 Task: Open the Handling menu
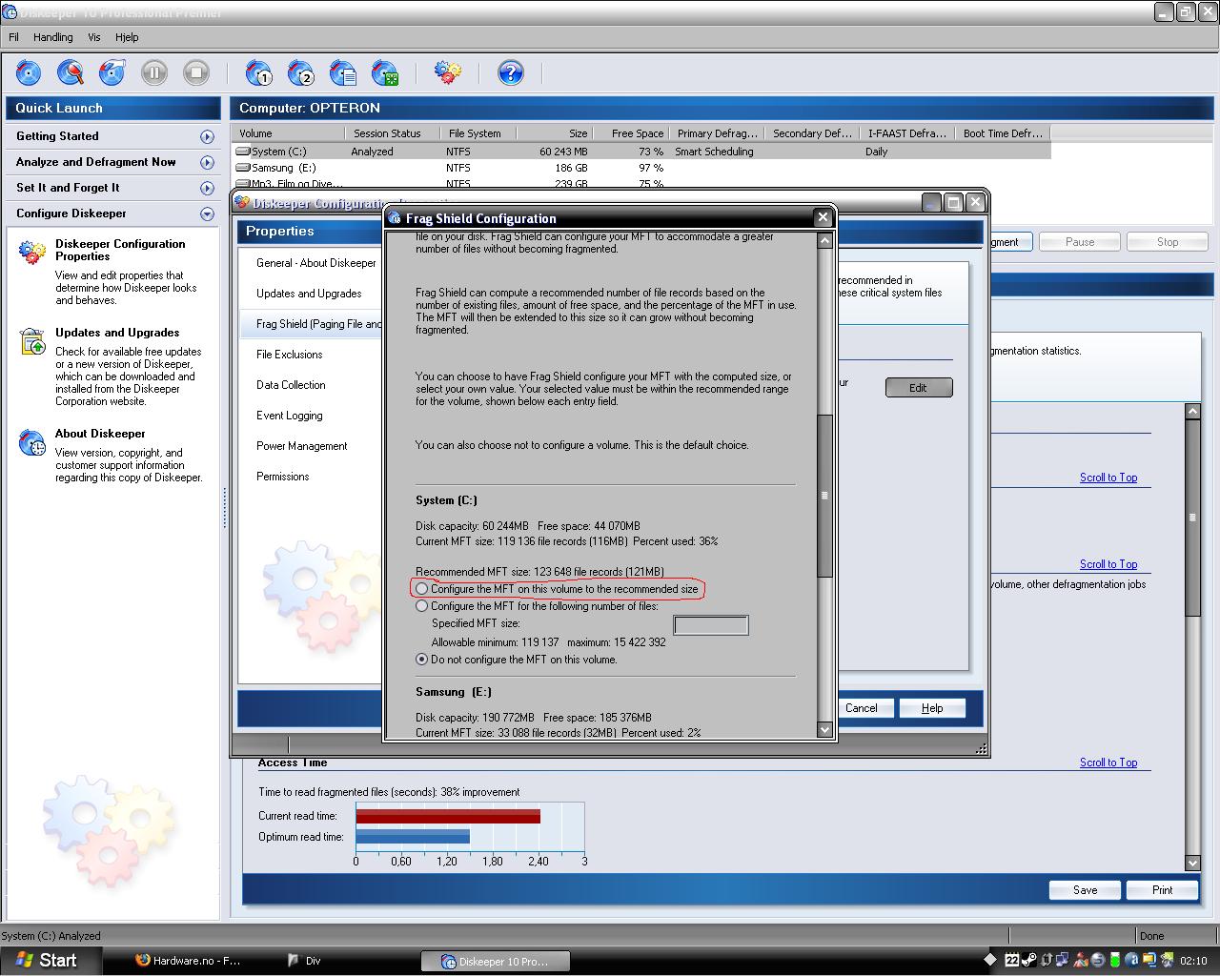tap(53, 37)
